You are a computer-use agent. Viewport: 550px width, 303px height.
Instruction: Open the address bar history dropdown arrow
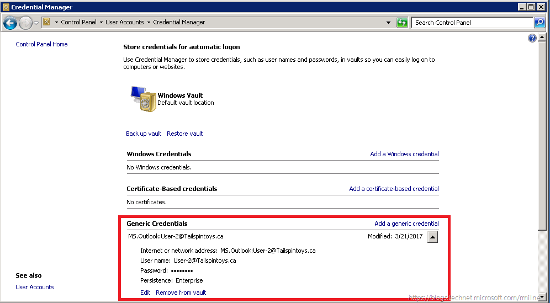pyautogui.click(x=389, y=23)
